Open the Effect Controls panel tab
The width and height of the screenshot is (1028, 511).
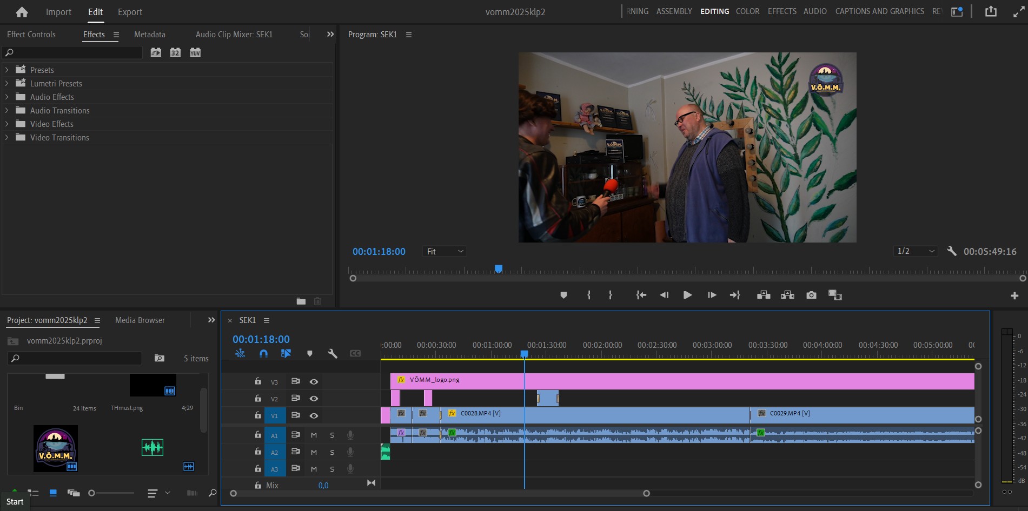(31, 35)
